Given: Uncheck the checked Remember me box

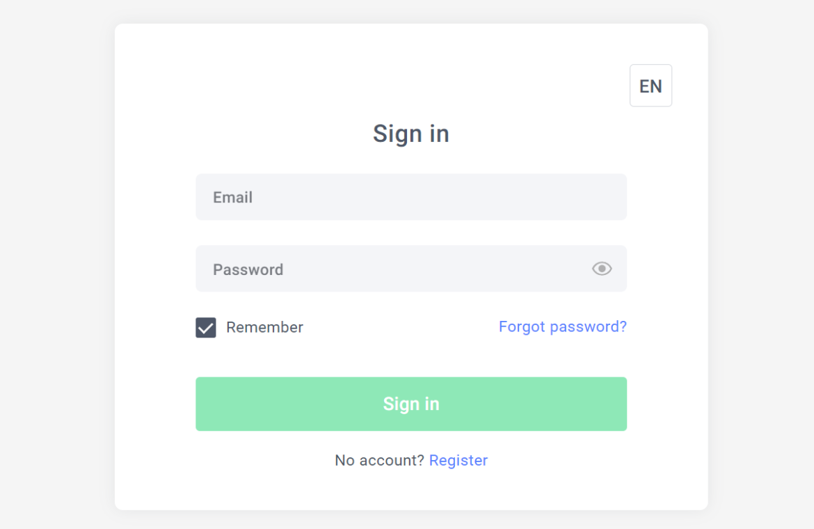Looking at the screenshot, I should coord(206,328).
